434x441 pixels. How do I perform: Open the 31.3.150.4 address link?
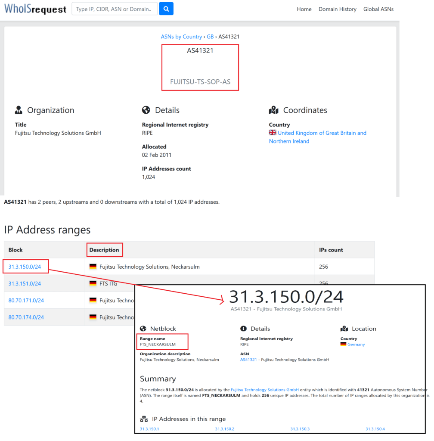(375, 429)
